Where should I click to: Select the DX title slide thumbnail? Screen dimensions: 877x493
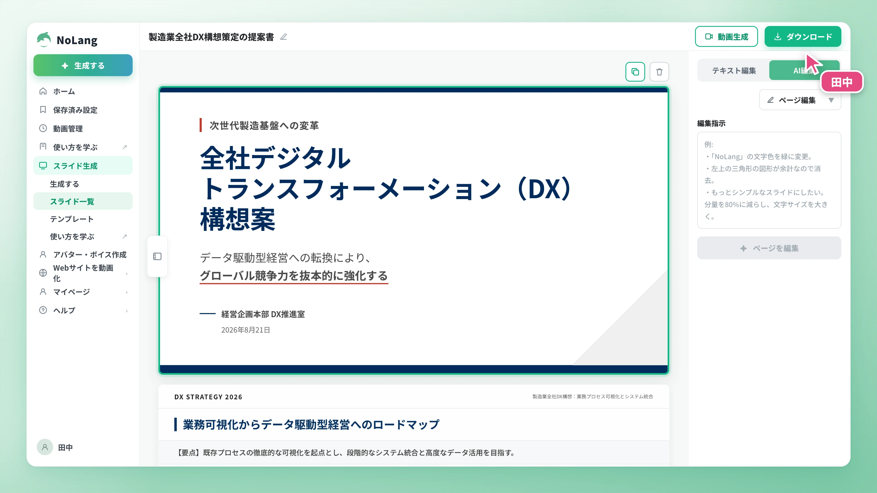[x=414, y=230]
